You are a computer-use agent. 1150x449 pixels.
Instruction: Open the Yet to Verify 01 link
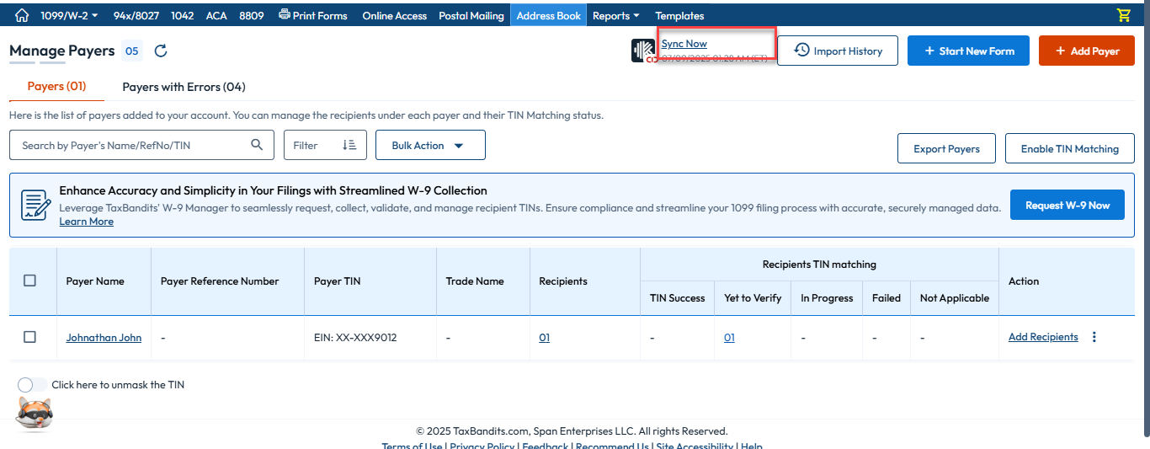pyautogui.click(x=729, y=337)
